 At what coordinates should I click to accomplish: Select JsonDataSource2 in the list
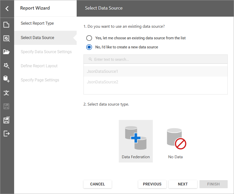pyautogui.click(x=156, y=82)
